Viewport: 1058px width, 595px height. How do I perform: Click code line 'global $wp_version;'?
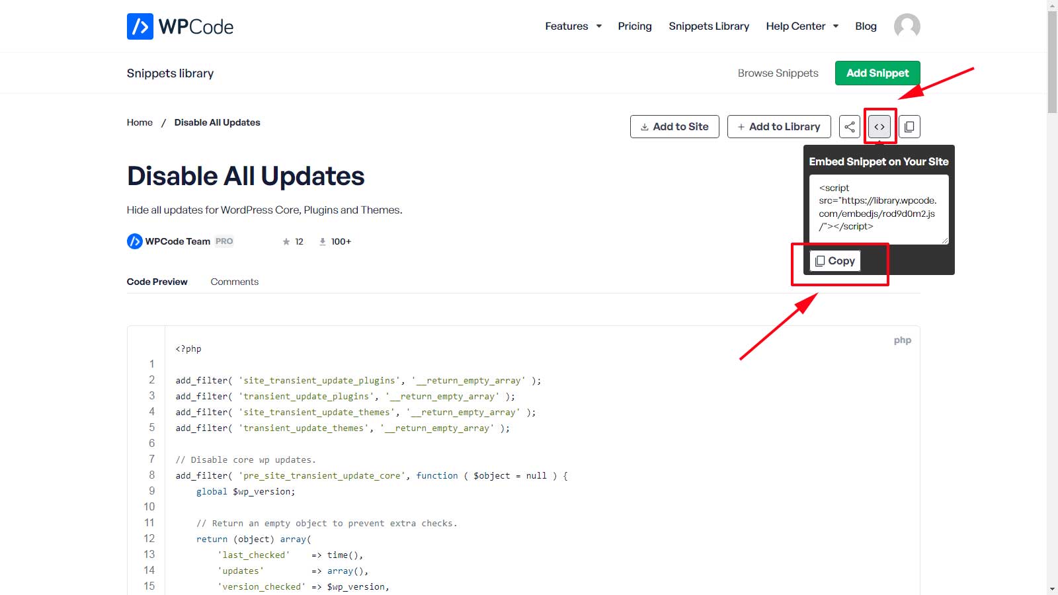[x=246, y=492]
